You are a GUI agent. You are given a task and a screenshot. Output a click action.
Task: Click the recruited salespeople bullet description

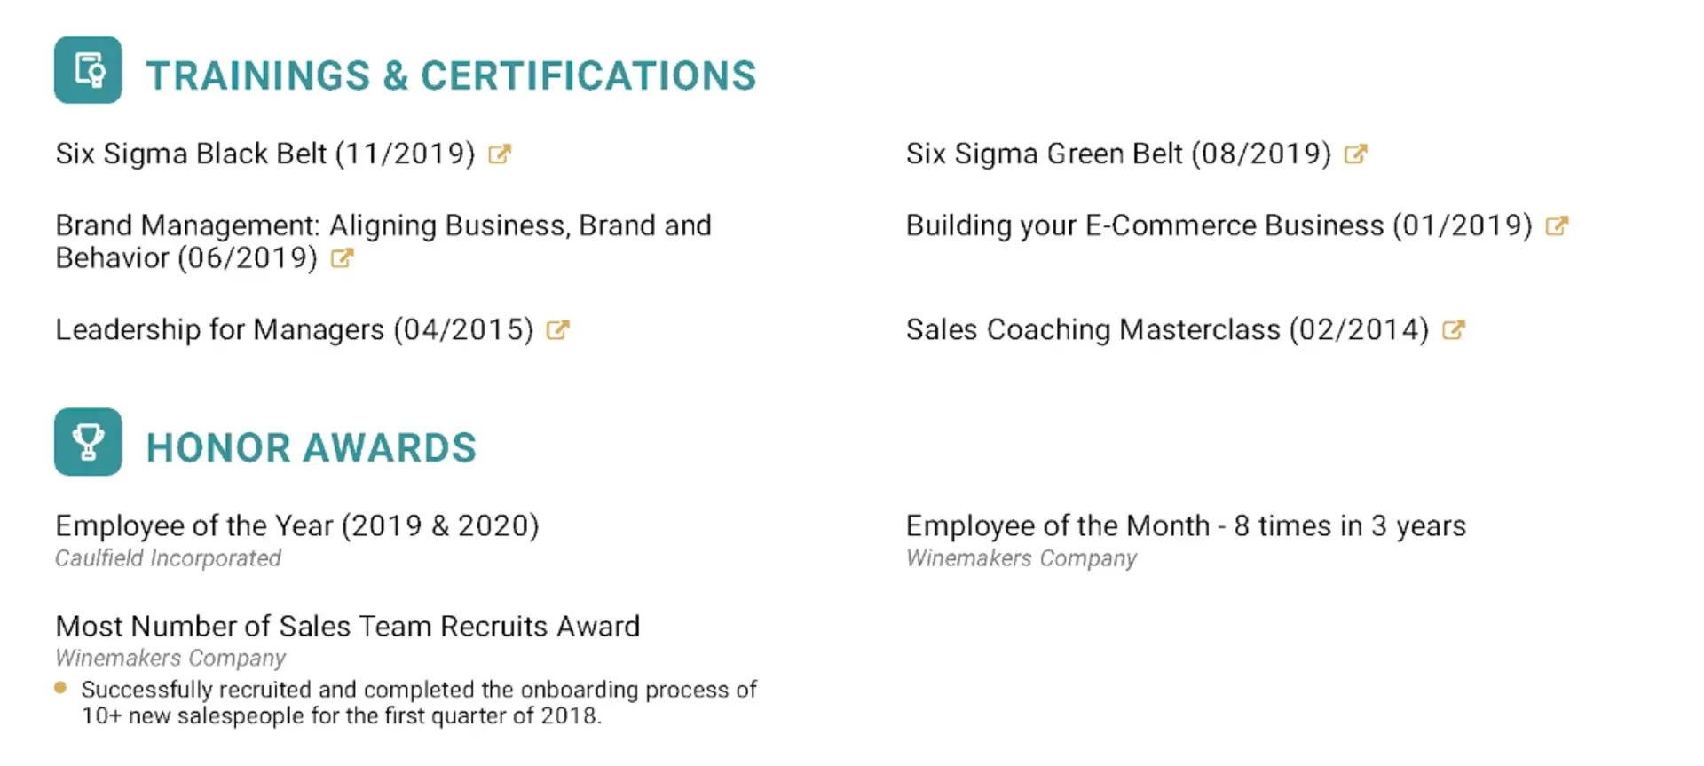click(418, 703)
